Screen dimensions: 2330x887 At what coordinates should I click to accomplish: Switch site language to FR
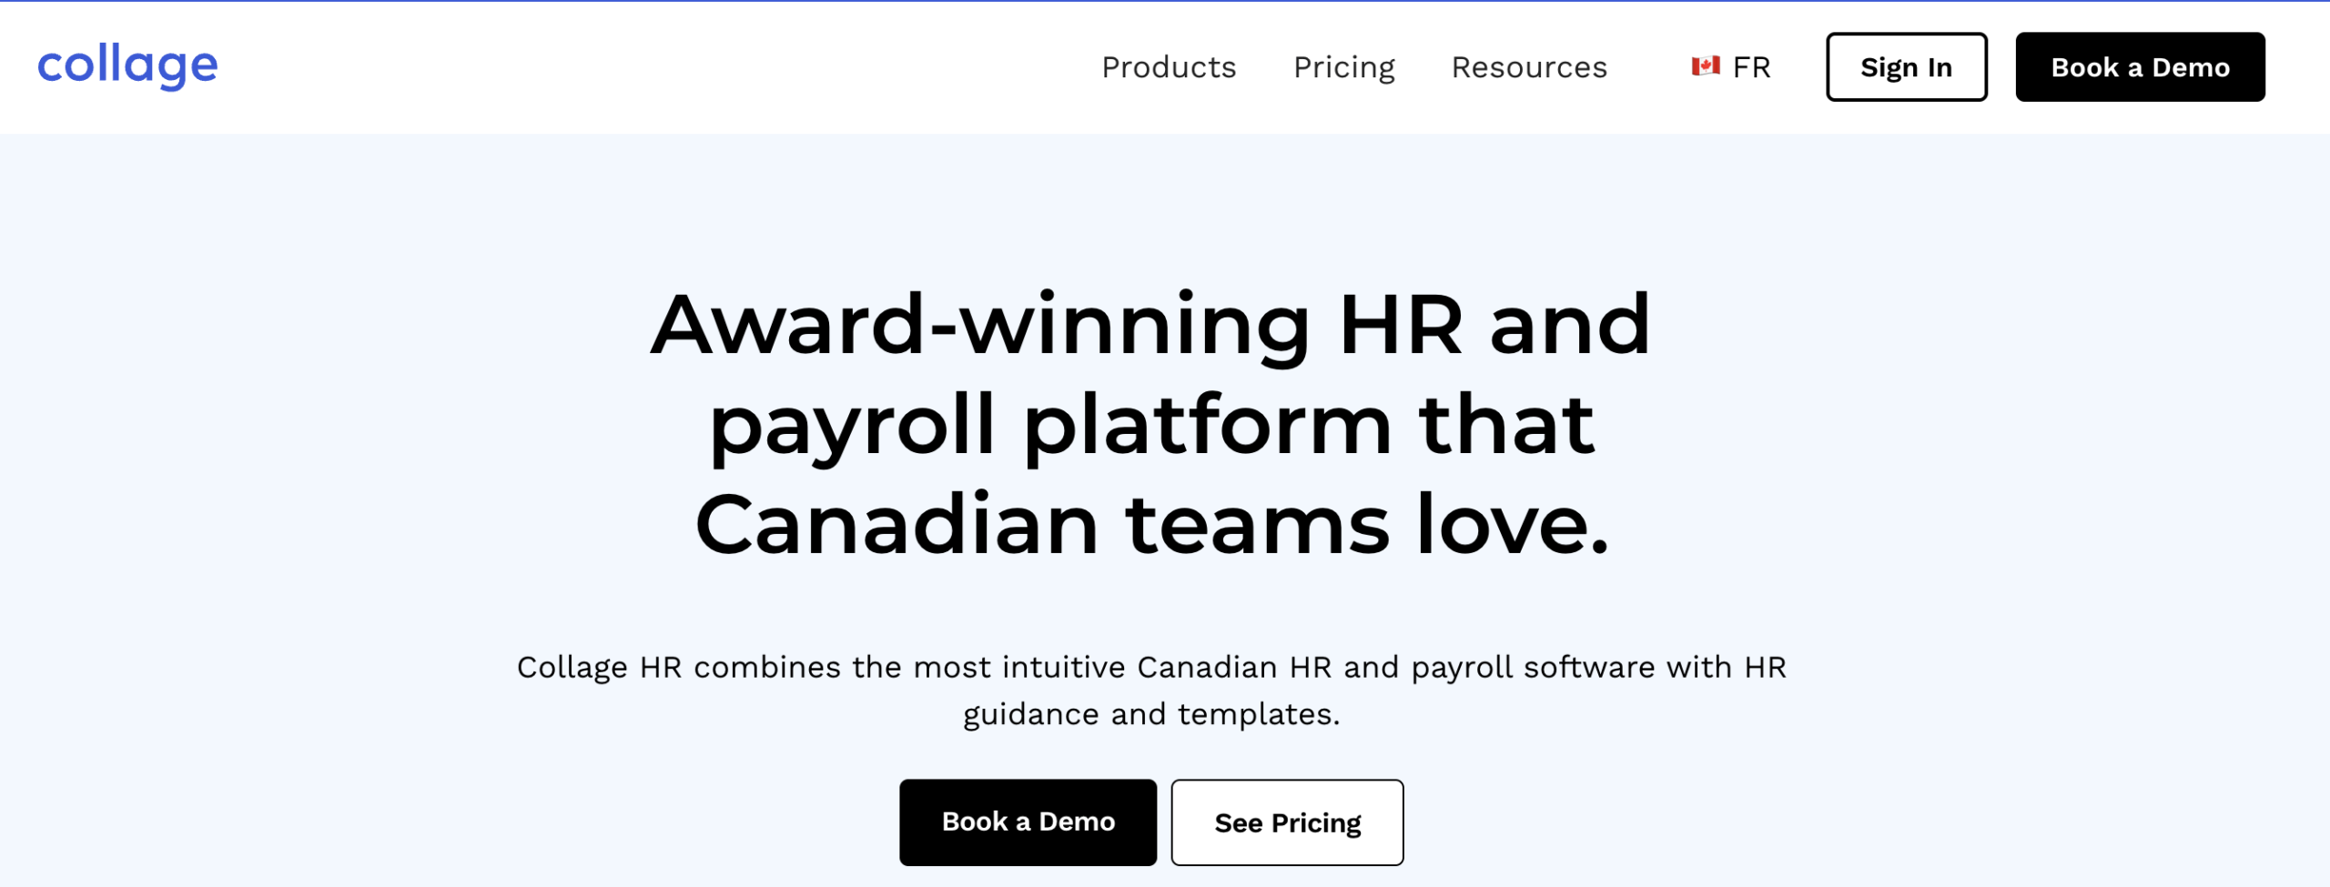click(x=1750, y=67)
